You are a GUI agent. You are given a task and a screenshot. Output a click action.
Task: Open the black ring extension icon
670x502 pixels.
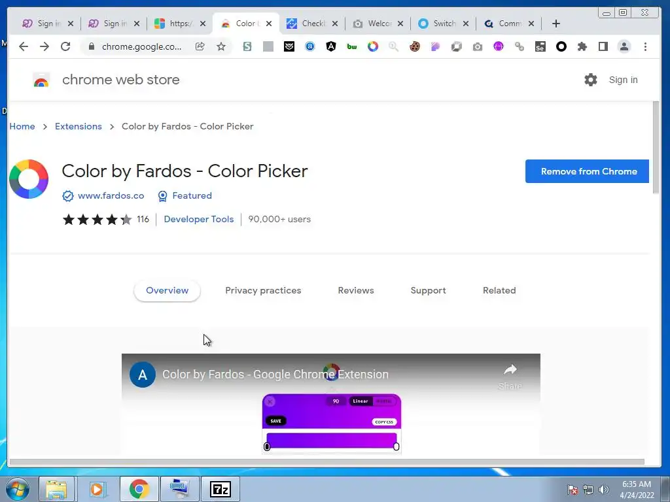point(561,46)
